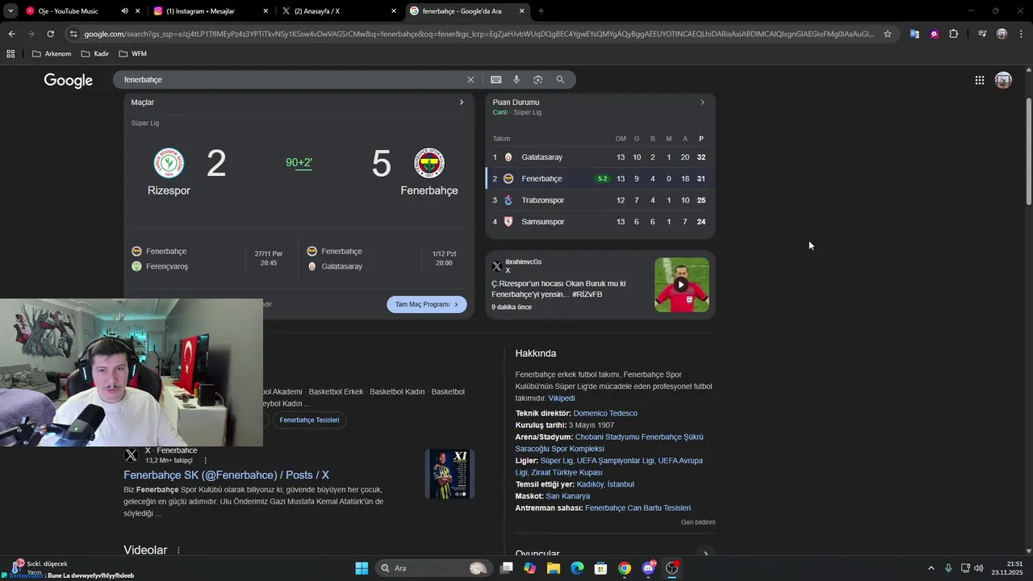Viewport: 1033px width, 581px height.
Task: Reload the current page
Action: tap(50, 34)
